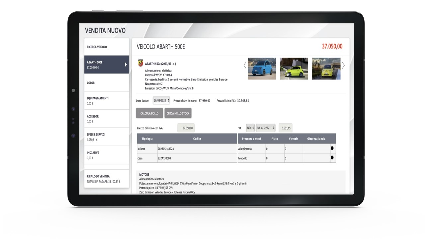
Task: Click the black stock indicator dot for Modello
Action: click(332, 158)
